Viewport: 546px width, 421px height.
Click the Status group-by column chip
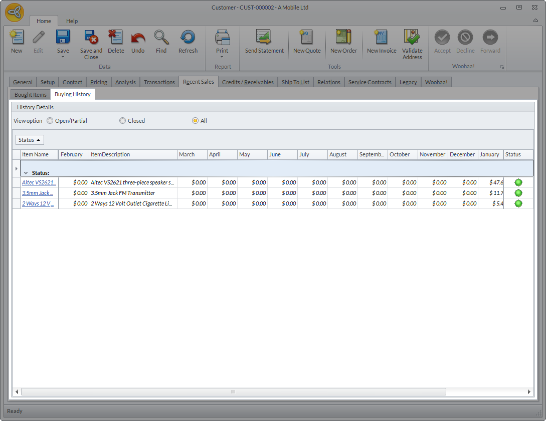[30, 140]
